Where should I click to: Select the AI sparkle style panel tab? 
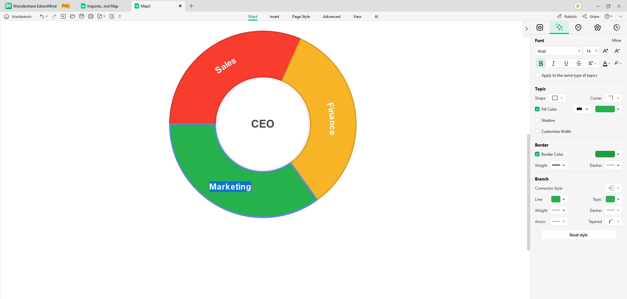[x=559, y=27]
